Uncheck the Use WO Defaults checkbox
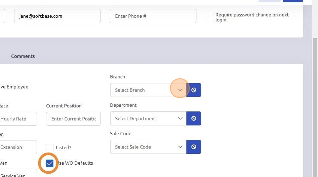The width and height of the screenshot is (318, 177). point(50,163)
